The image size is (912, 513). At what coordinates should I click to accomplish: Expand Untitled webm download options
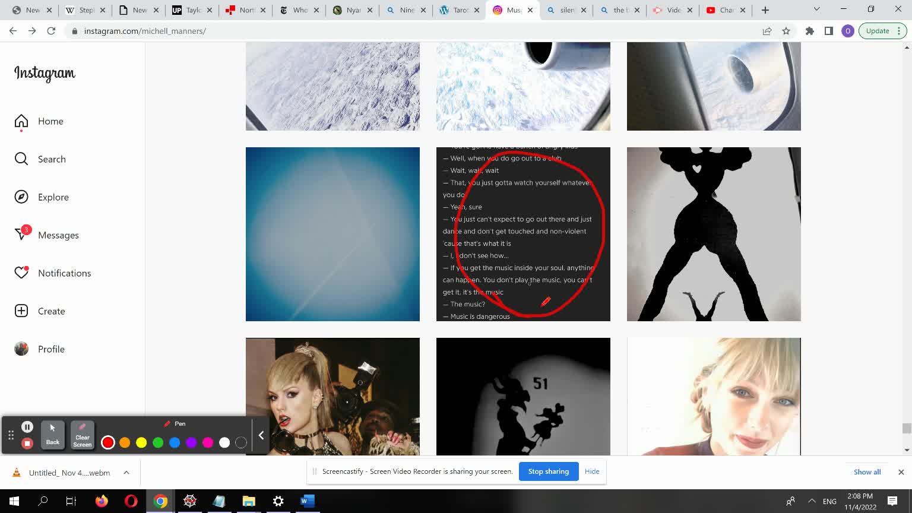point(126,473)
